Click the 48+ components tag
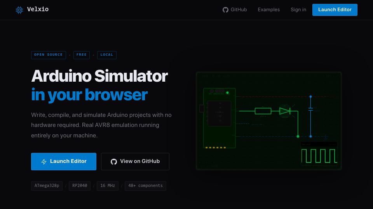The height and width of the screenshot is (209, 373). click(x=146, y=186)
